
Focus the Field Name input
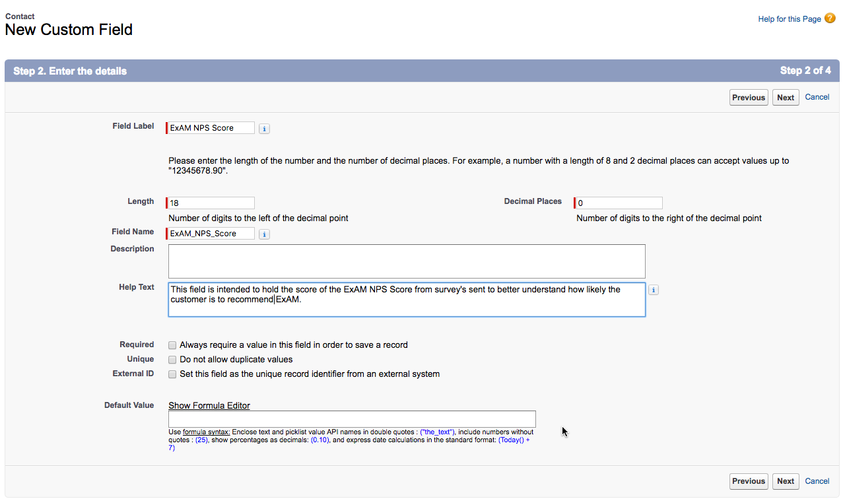click(211, 234)
